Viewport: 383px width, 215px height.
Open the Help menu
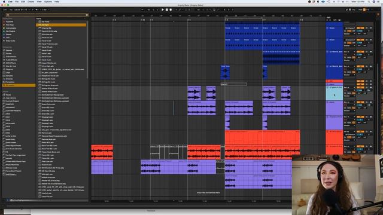[x=57, y=2]
